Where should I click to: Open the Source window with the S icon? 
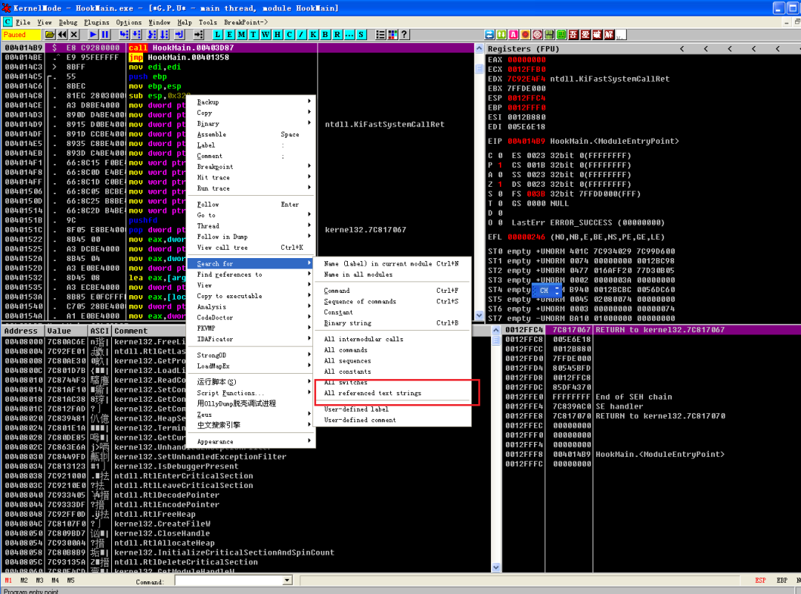[361, 35]
